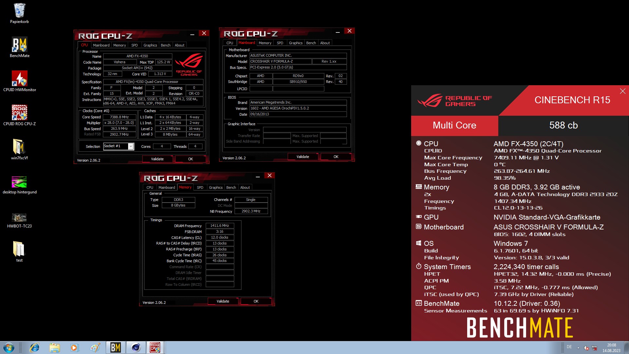The height and width of the screenshot is (354, 629).
Task: Open Windows Explorer from the taskbar
Action: [55, 347]
